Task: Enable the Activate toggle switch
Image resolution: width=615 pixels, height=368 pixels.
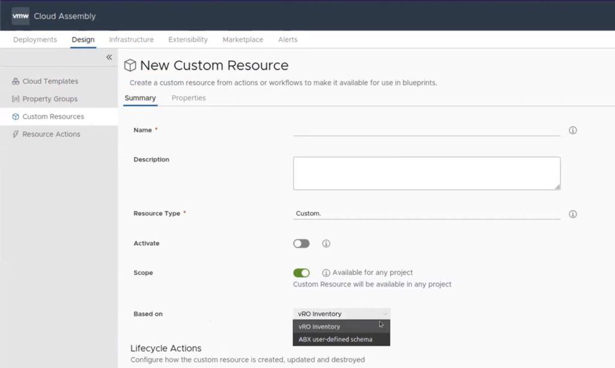Action: coord(301,243)
